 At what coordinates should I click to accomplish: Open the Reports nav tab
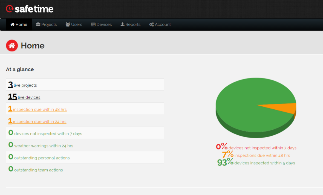(x=130, y=25)
